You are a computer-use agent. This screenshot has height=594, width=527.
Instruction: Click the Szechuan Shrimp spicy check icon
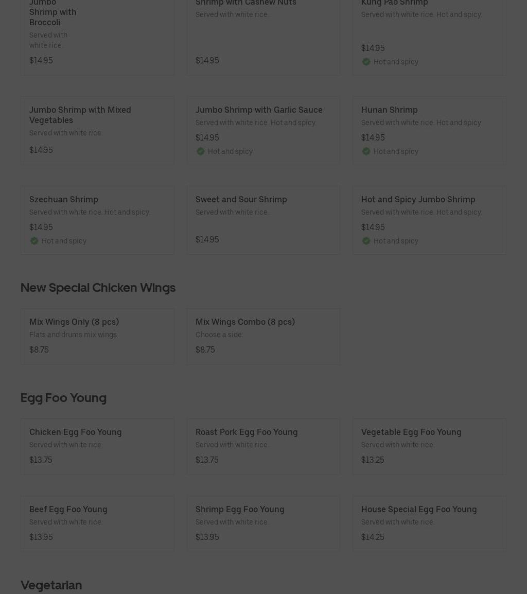(34, 241)
